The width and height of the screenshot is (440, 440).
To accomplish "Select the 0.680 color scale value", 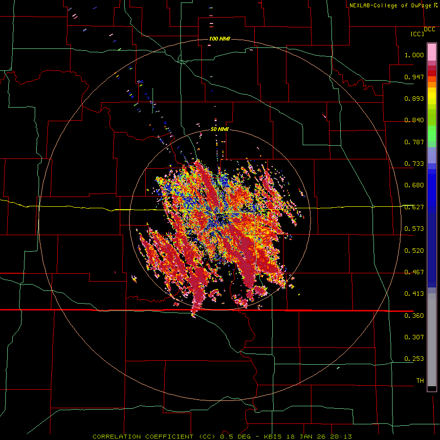I will [x=414, y=185].
